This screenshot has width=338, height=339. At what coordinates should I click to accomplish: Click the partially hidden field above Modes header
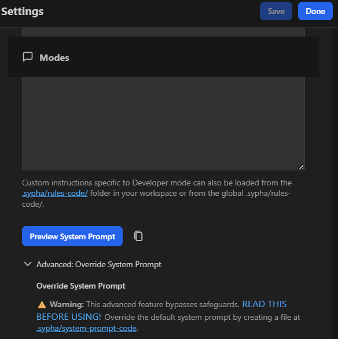pos(163,32)
